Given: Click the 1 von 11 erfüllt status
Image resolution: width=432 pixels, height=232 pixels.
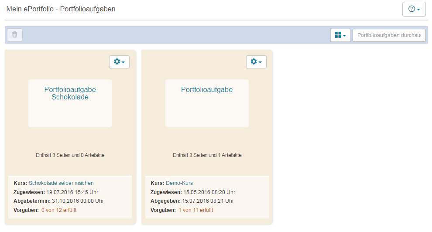Looking at the screenshot, I should [x=195, y=210].
